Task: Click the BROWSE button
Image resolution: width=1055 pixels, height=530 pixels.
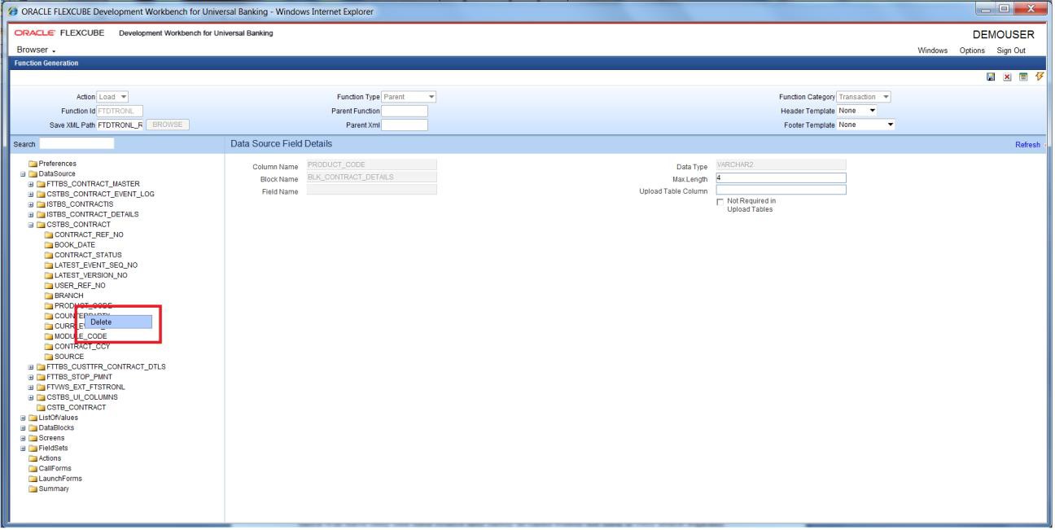Action: pyautogui.click(x=169, y=125)
